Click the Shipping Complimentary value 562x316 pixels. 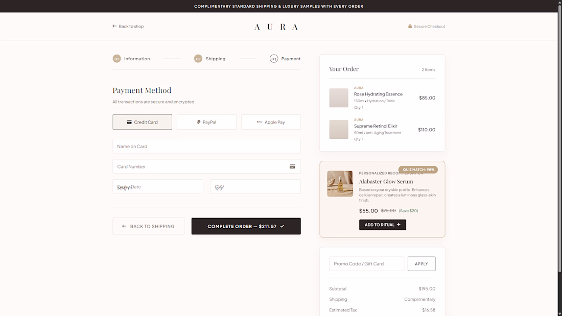coord(419,300)
